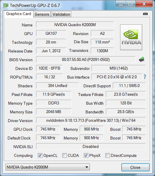155x176 pixels.
Task: Click the NVIDIA logo image
Action: [131, 37]
